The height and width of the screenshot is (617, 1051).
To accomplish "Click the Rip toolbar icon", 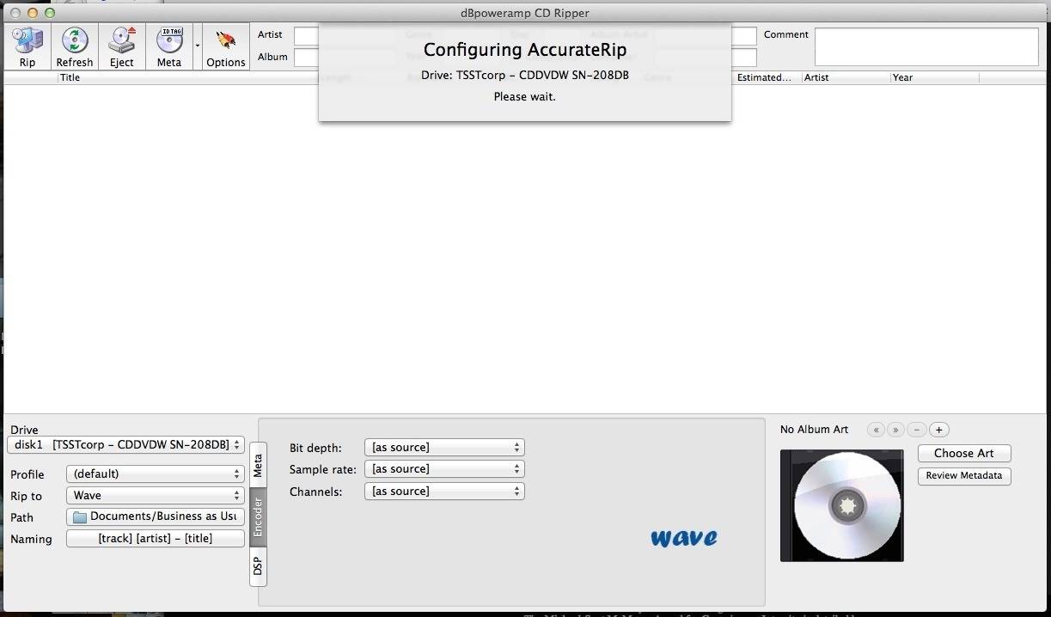I will point(27,47).
